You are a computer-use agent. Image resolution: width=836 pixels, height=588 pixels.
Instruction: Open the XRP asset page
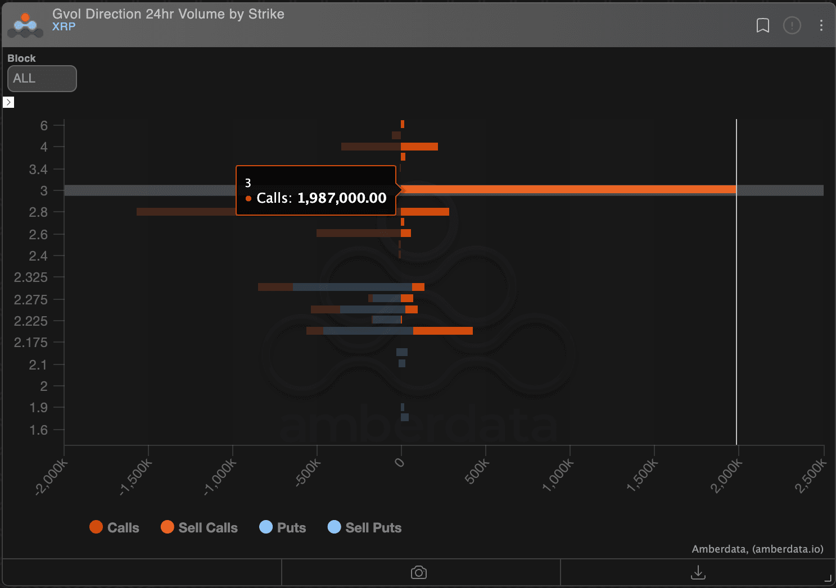[64, 26]
